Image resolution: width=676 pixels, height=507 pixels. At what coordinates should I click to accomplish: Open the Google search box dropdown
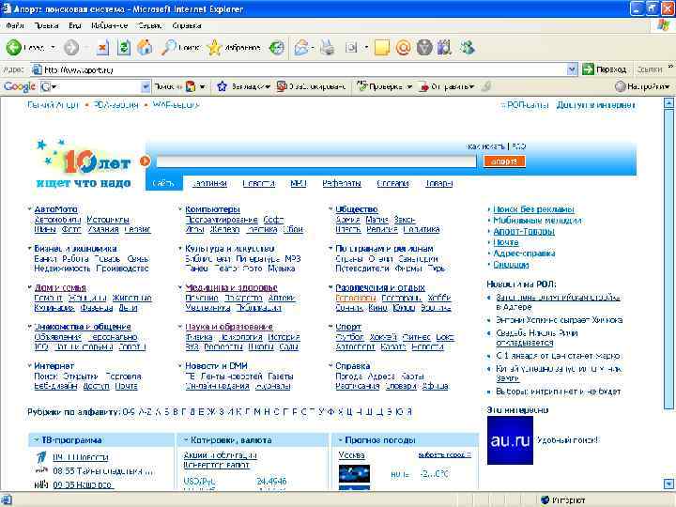coord(146,86)
